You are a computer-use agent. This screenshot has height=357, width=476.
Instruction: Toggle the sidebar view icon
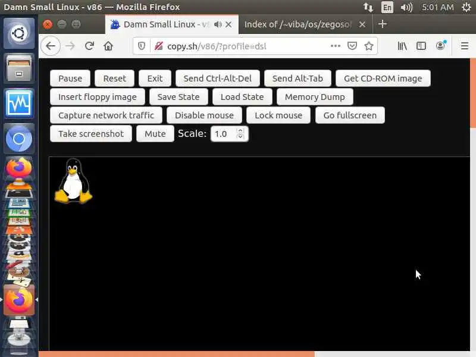coord(421,46)
